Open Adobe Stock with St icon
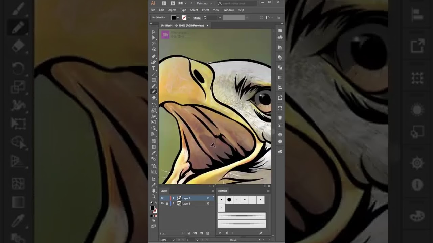The height and width of the screenshot is (243, 433). (x=173, y=3)
